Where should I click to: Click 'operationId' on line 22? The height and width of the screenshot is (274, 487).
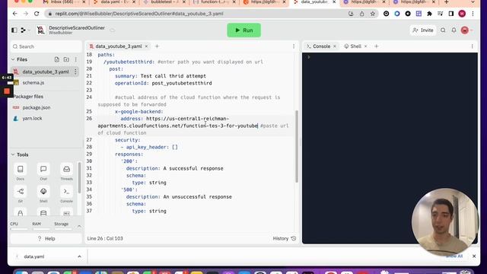click(130, 83)
